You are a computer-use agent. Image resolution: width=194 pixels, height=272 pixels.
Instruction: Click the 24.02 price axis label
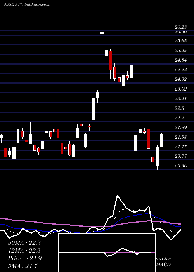[180, 79]
